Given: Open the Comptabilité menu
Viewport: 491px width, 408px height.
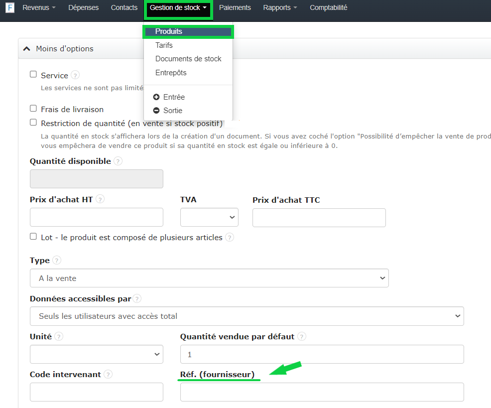Looking at the screenshot, I should click(328, 7).
